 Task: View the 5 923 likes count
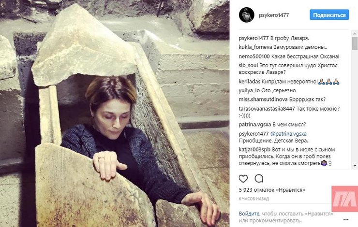[x=272, y=190]
